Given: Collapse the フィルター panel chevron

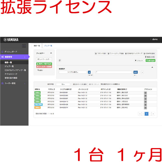Looking at the screenshot, I should 51,53.
